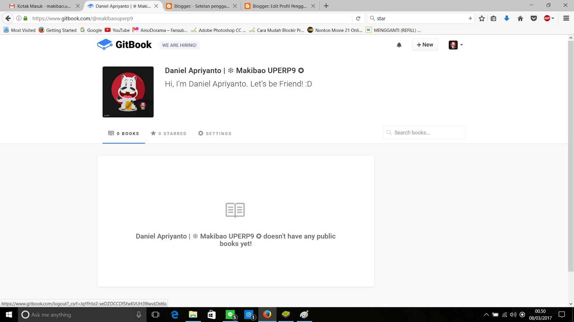Click the Cortana Ask me anything box
This screenshot has width=574, height=322.
(x=82, y=315)
